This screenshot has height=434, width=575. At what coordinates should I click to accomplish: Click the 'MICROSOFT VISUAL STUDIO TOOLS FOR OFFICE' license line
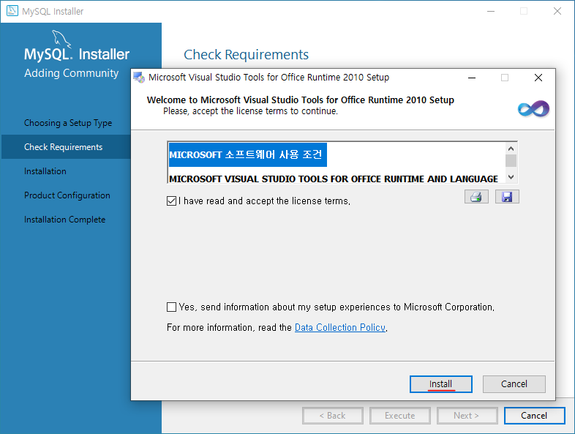334,179
